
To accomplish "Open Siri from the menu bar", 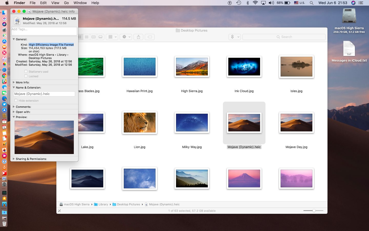I will (x=353, y=3).
